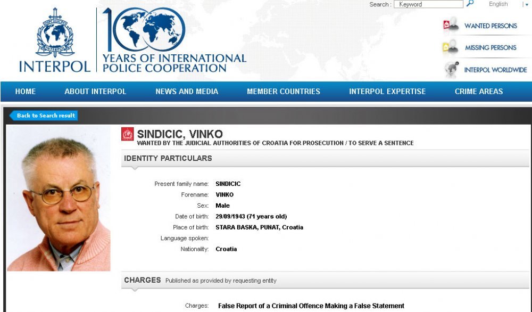
Task: Click the 'Date of birth:' label
Action: 192,216
